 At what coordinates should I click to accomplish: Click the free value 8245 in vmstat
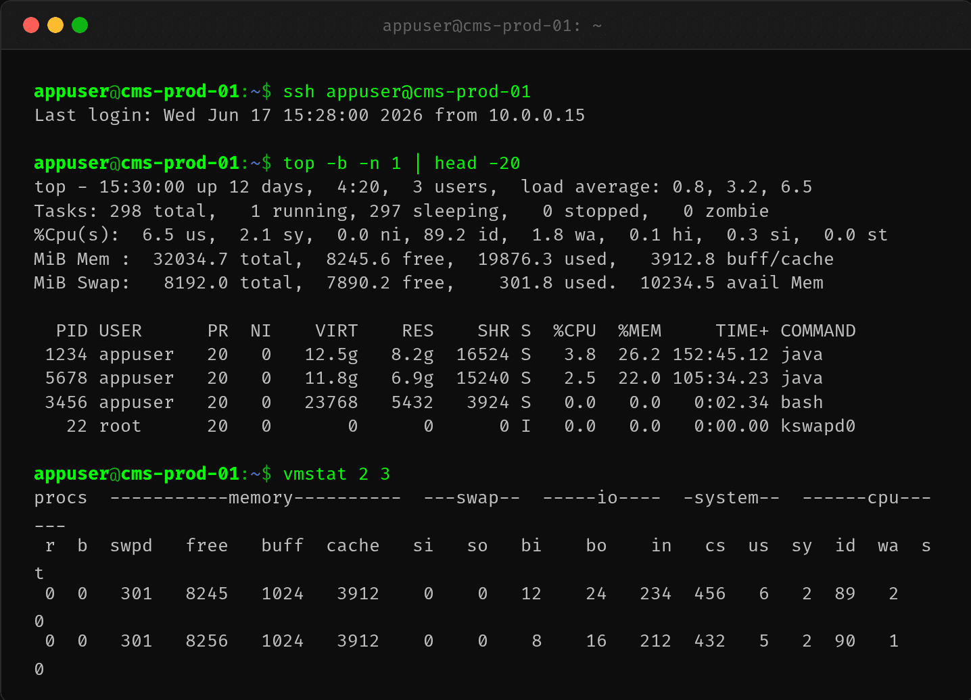(x=207, y=593)
